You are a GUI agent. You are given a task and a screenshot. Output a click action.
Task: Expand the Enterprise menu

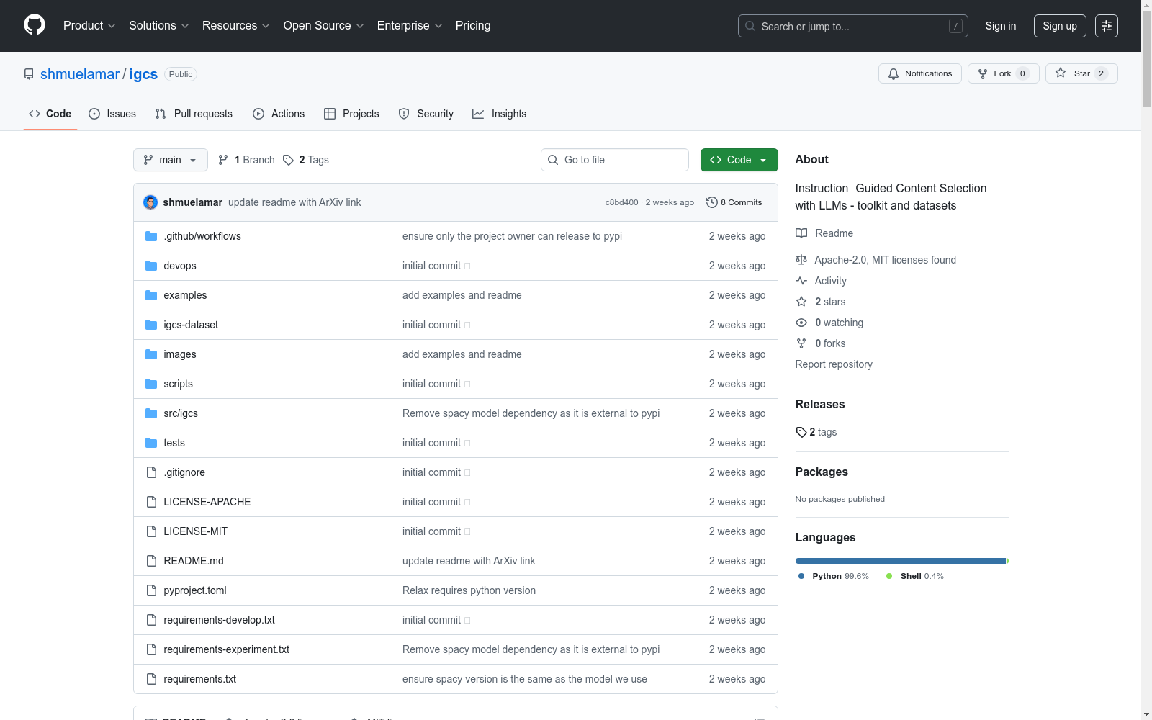pyautogui.click(x=410, y=26)
